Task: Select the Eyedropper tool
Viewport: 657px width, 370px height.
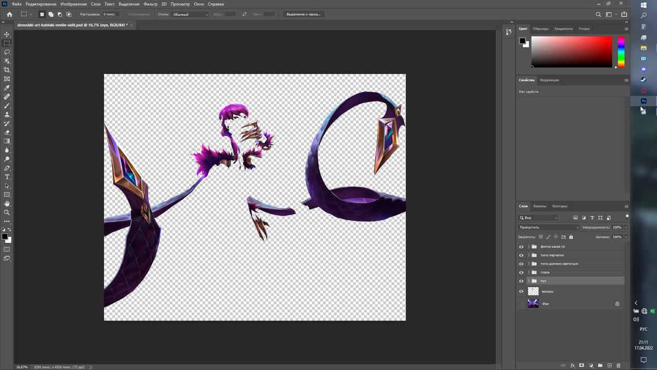Action: tap(7, 88)
